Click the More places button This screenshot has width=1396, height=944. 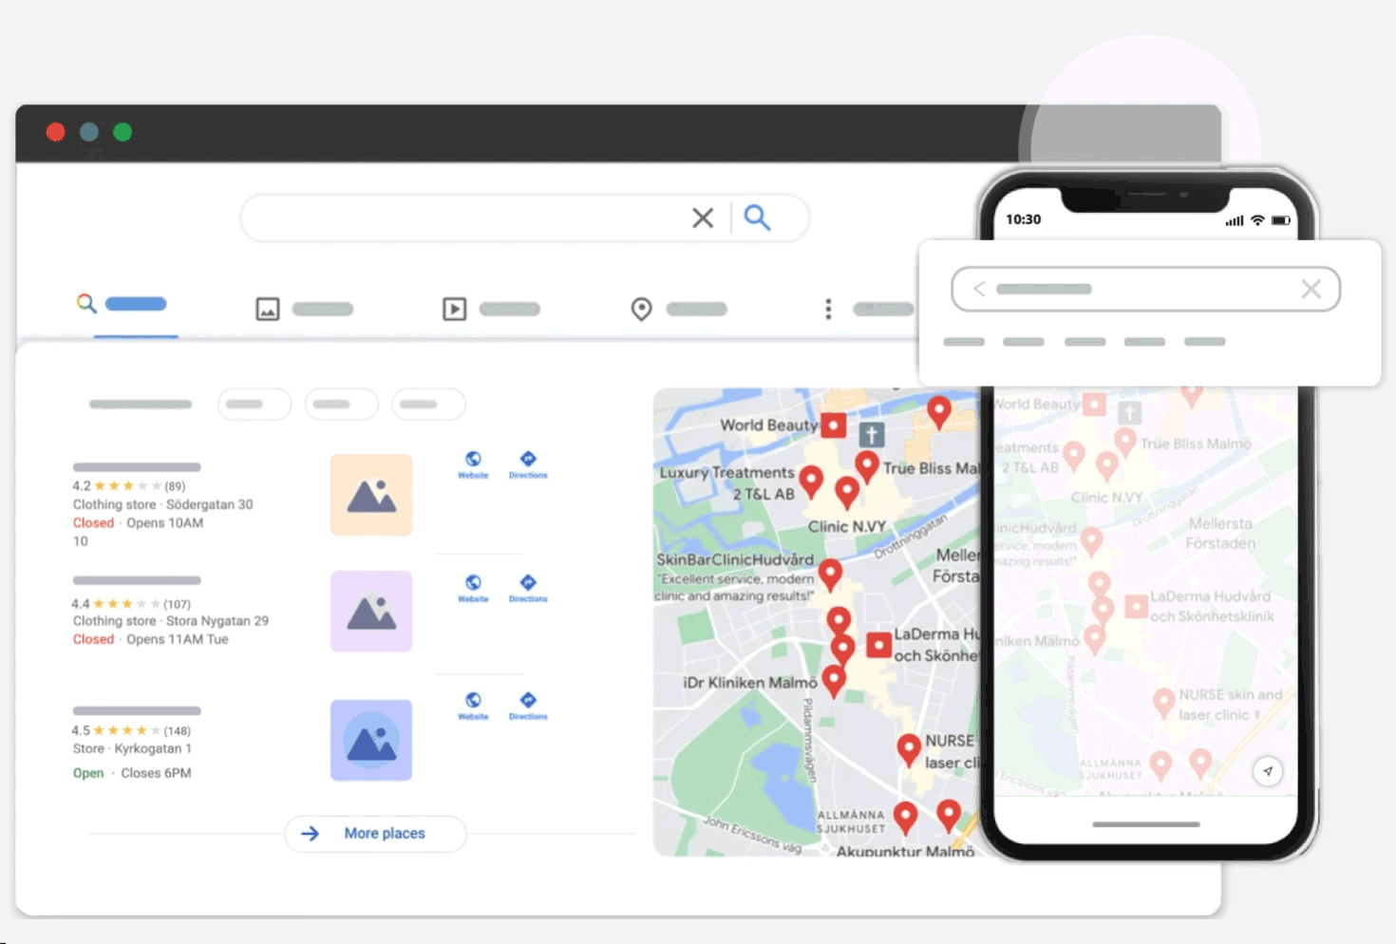374,833
